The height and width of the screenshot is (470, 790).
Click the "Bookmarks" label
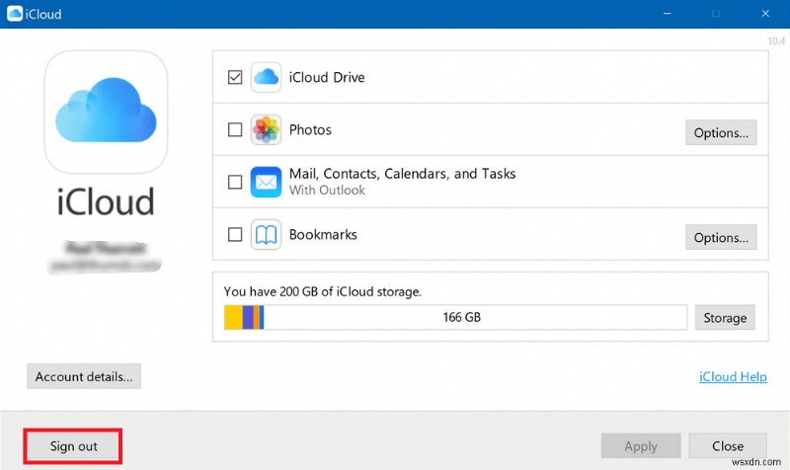[323, 235]
